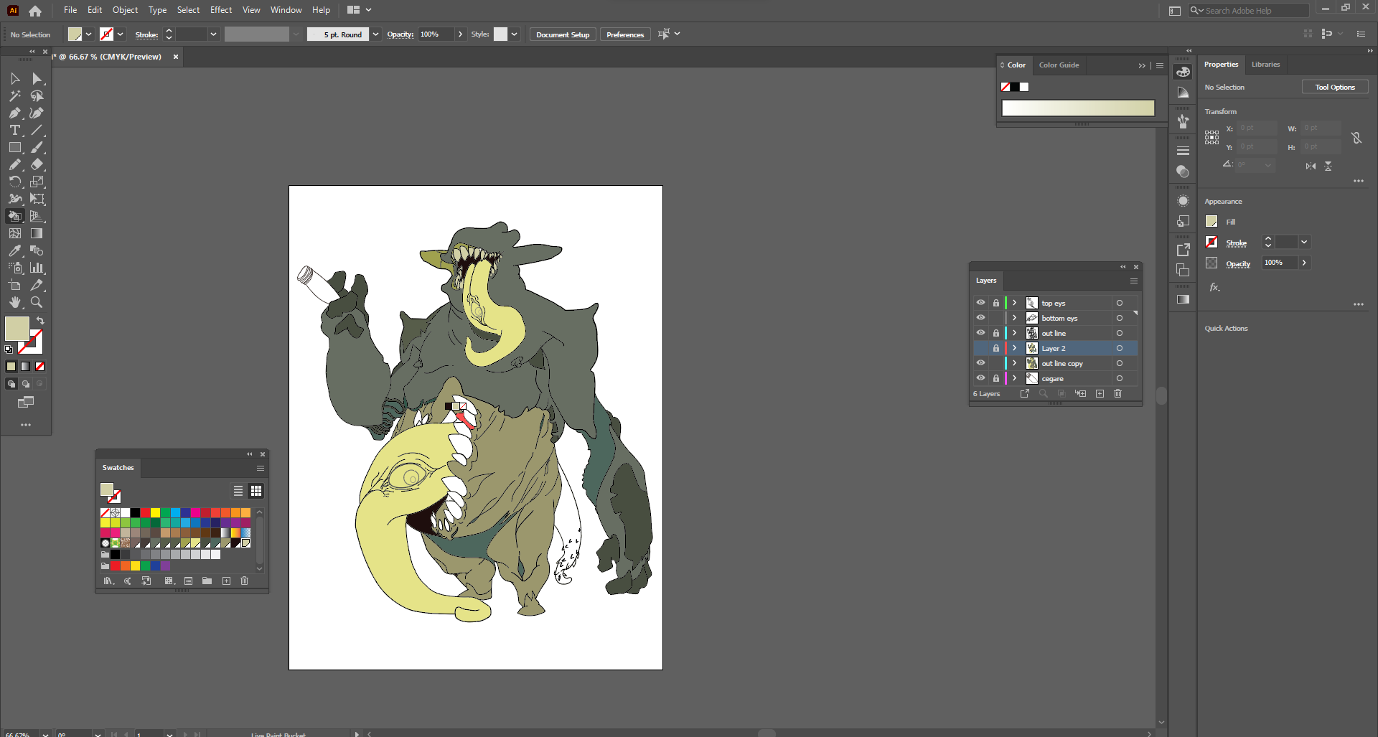Click the tint ramp in Color panel
This screenshot has width=1378, height=737.
(1078, 108)
